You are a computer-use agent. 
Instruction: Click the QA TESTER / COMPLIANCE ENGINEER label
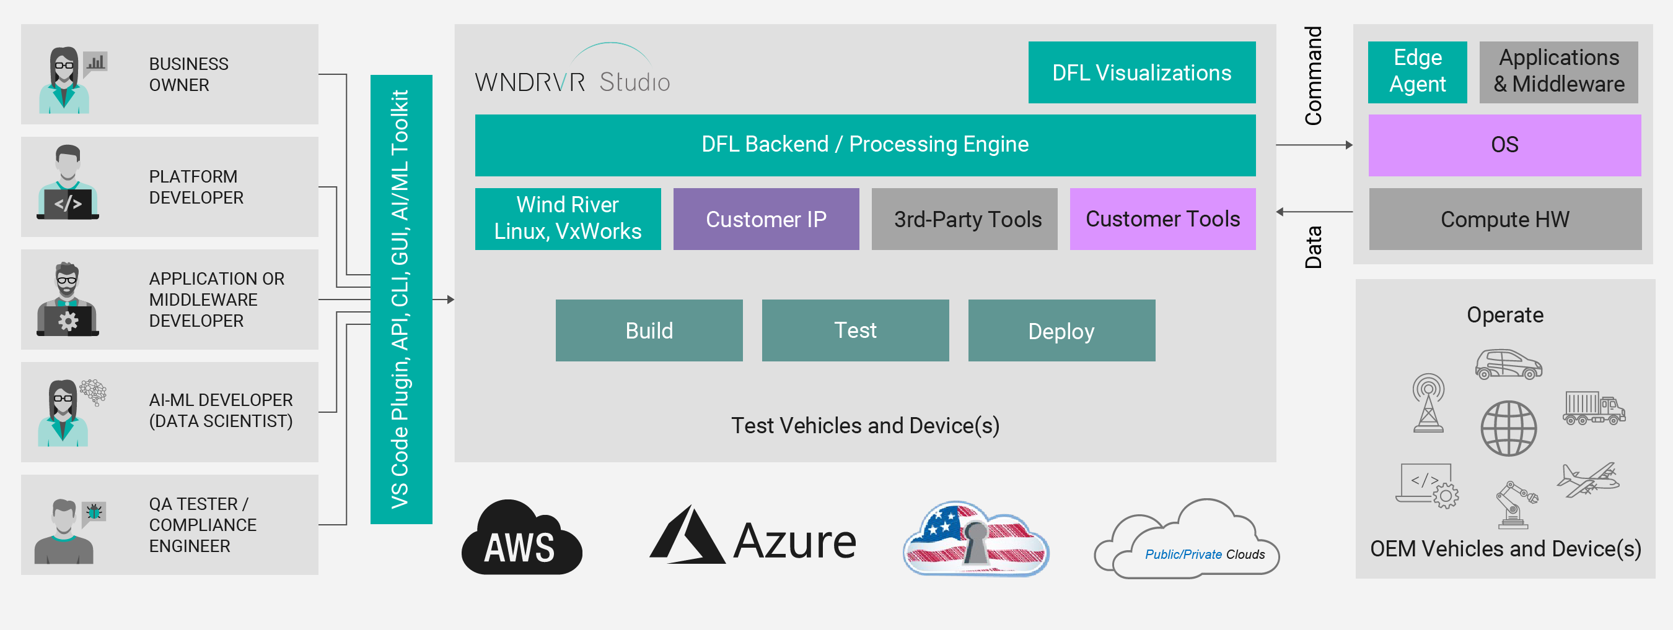(x=203, y=525)
